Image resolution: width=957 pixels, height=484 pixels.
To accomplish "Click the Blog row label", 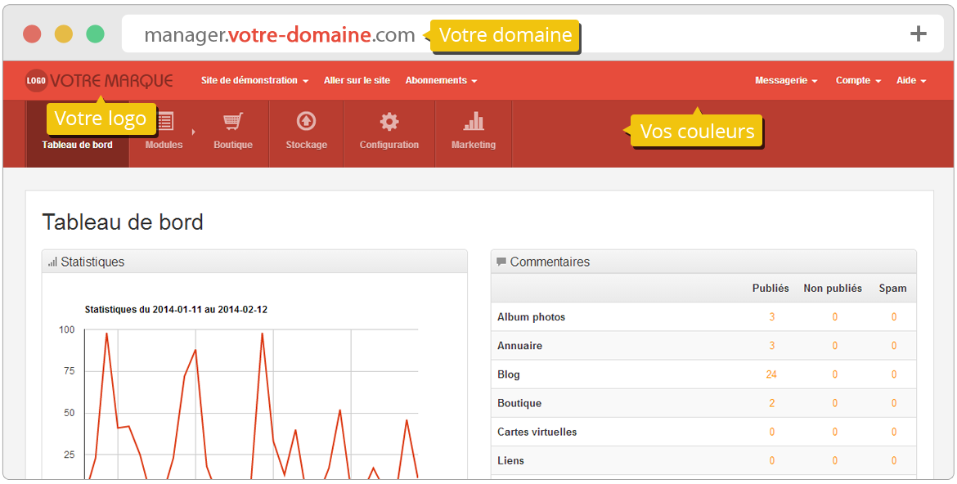I will point(509,374).
